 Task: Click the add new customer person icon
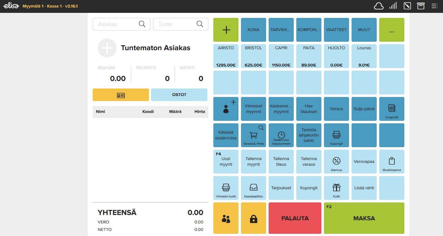coord(226,109)
